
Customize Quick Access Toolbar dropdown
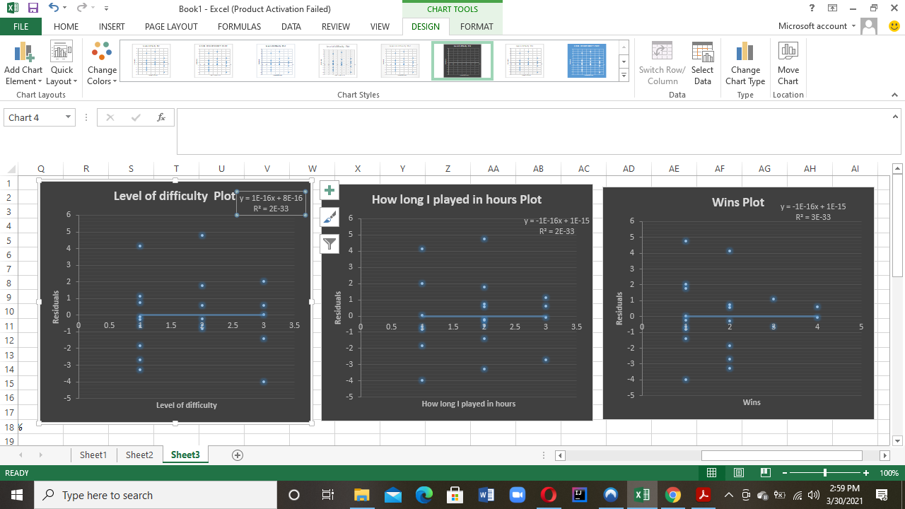106,8
